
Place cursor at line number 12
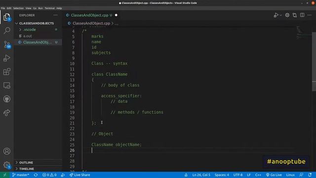tap(72, 75)
